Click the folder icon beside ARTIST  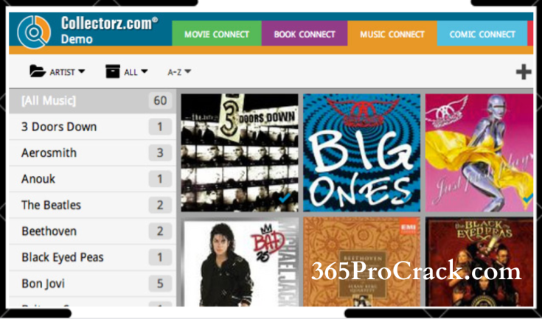point(38,71)
